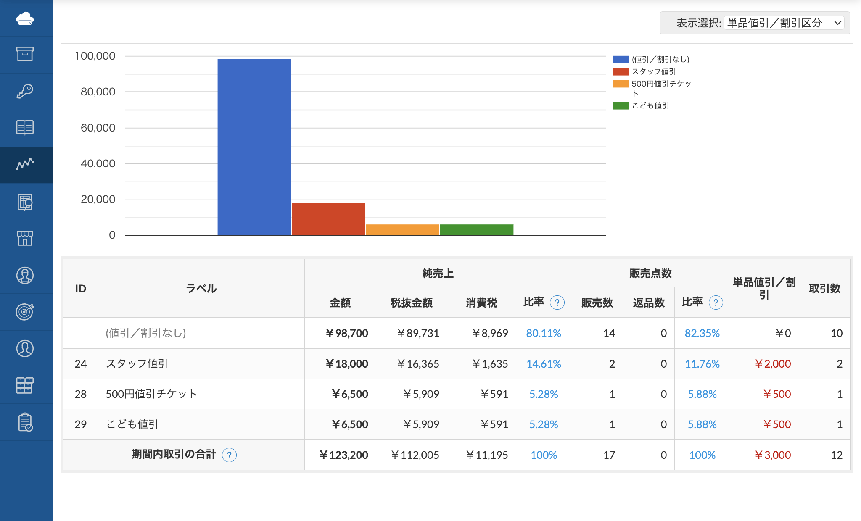This screenshot has height=521, width=861.
Task: Click the 11.76% sales count ratio link
Action: [x=702, y=364]
